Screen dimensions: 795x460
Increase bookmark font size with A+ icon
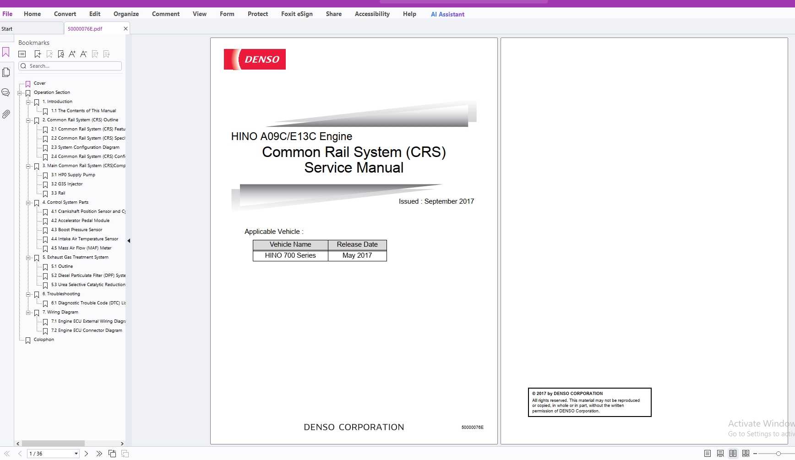(x=72, y=54)
